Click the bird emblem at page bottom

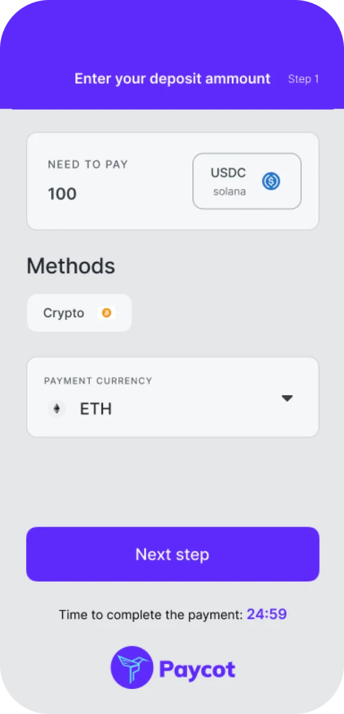coord(131,667)
